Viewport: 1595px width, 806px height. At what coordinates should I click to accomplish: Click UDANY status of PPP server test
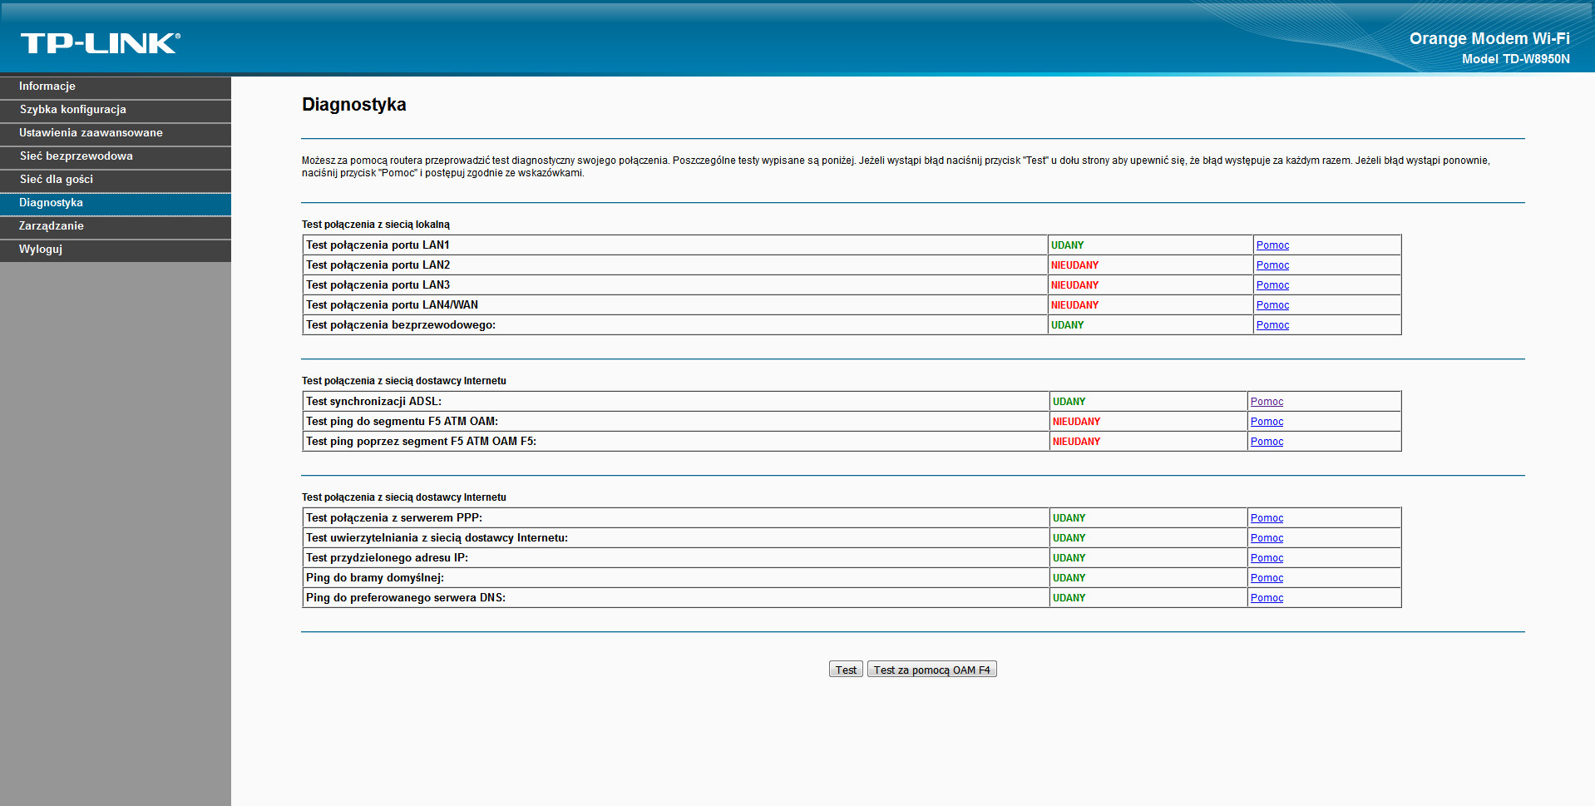point(1069,518)
